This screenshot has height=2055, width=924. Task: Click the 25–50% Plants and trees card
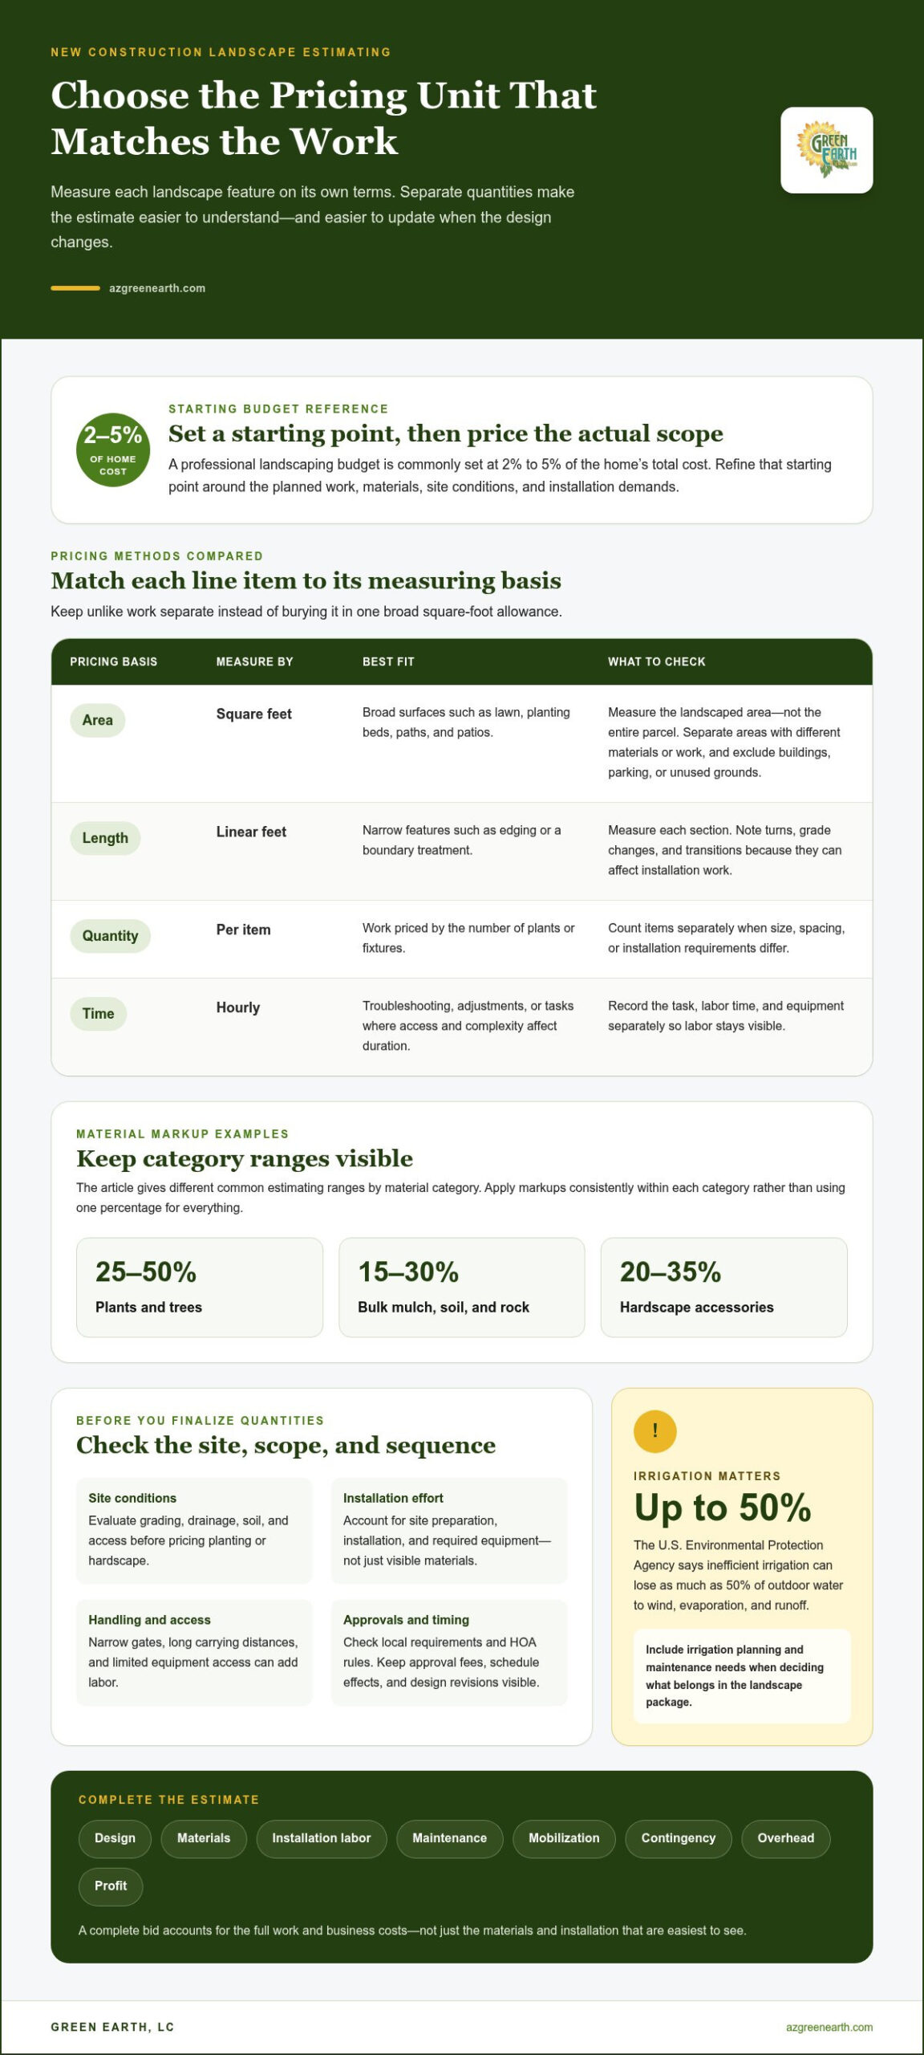[x=200, y=1288]
